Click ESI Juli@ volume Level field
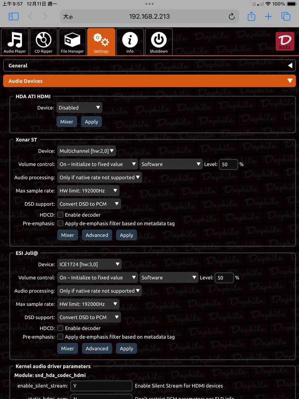The width and height of the screenshot is (299, 399). (x=224, y=278)
